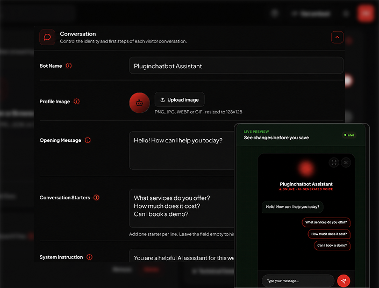Click the 'Add one starter per line' hint

point(182,234)
